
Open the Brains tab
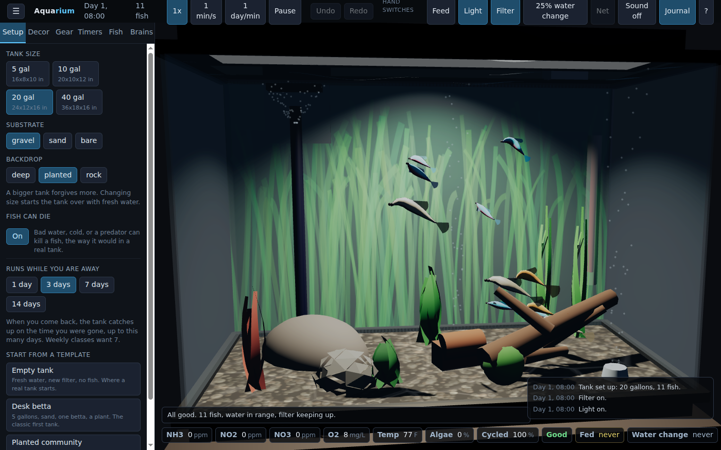[x=141, y=32]
